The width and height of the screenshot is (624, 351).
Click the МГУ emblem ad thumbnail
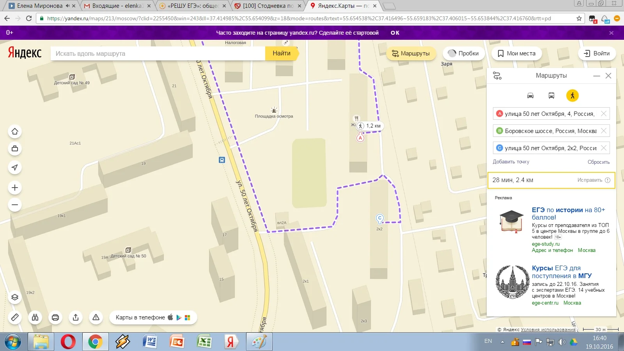[x=512, y=282]
